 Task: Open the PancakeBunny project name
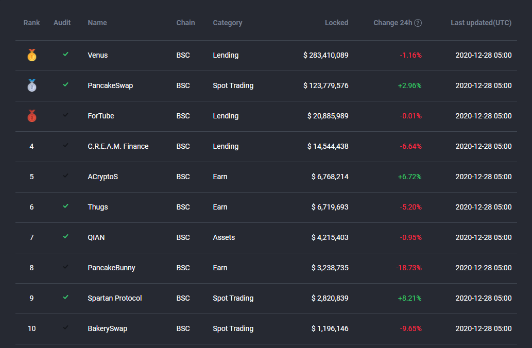(111, 268)
